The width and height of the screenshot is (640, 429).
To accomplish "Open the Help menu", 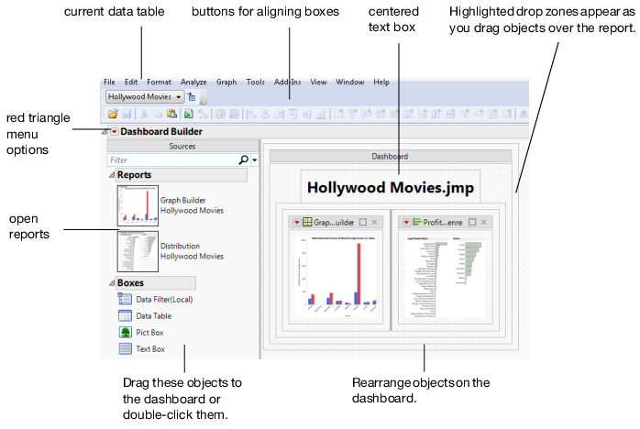I will pyautogui.click(x=381, y=82).
